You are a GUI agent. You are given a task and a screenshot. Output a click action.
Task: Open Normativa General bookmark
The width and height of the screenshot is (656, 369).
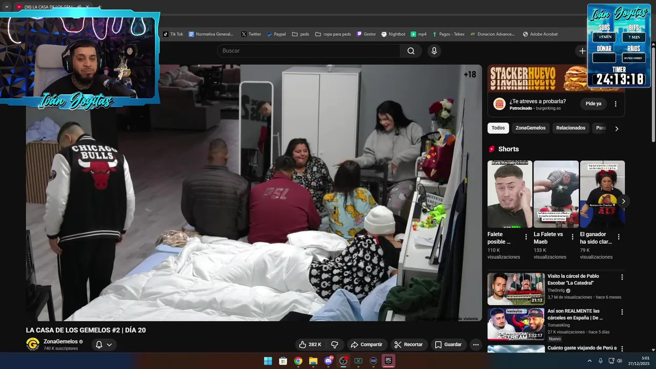tap(211, 34)
